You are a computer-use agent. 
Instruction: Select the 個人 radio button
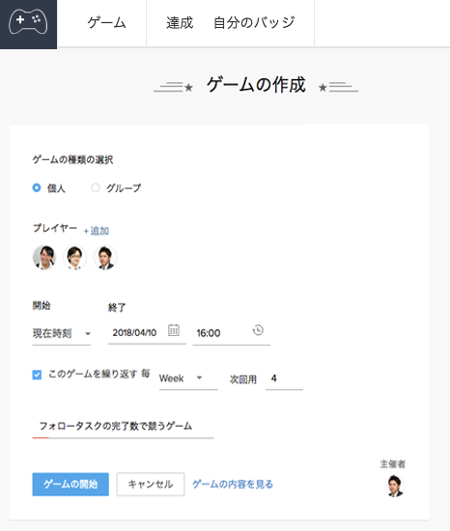click(x=37, y=187)
